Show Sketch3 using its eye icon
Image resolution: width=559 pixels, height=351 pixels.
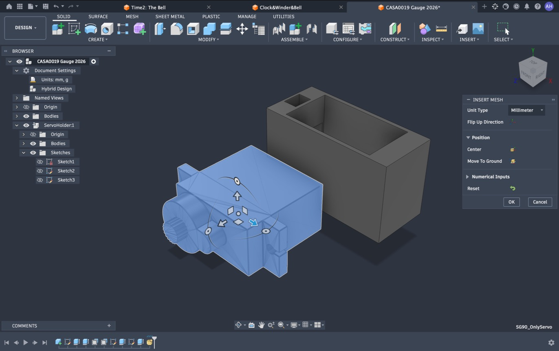coord(40,180)
